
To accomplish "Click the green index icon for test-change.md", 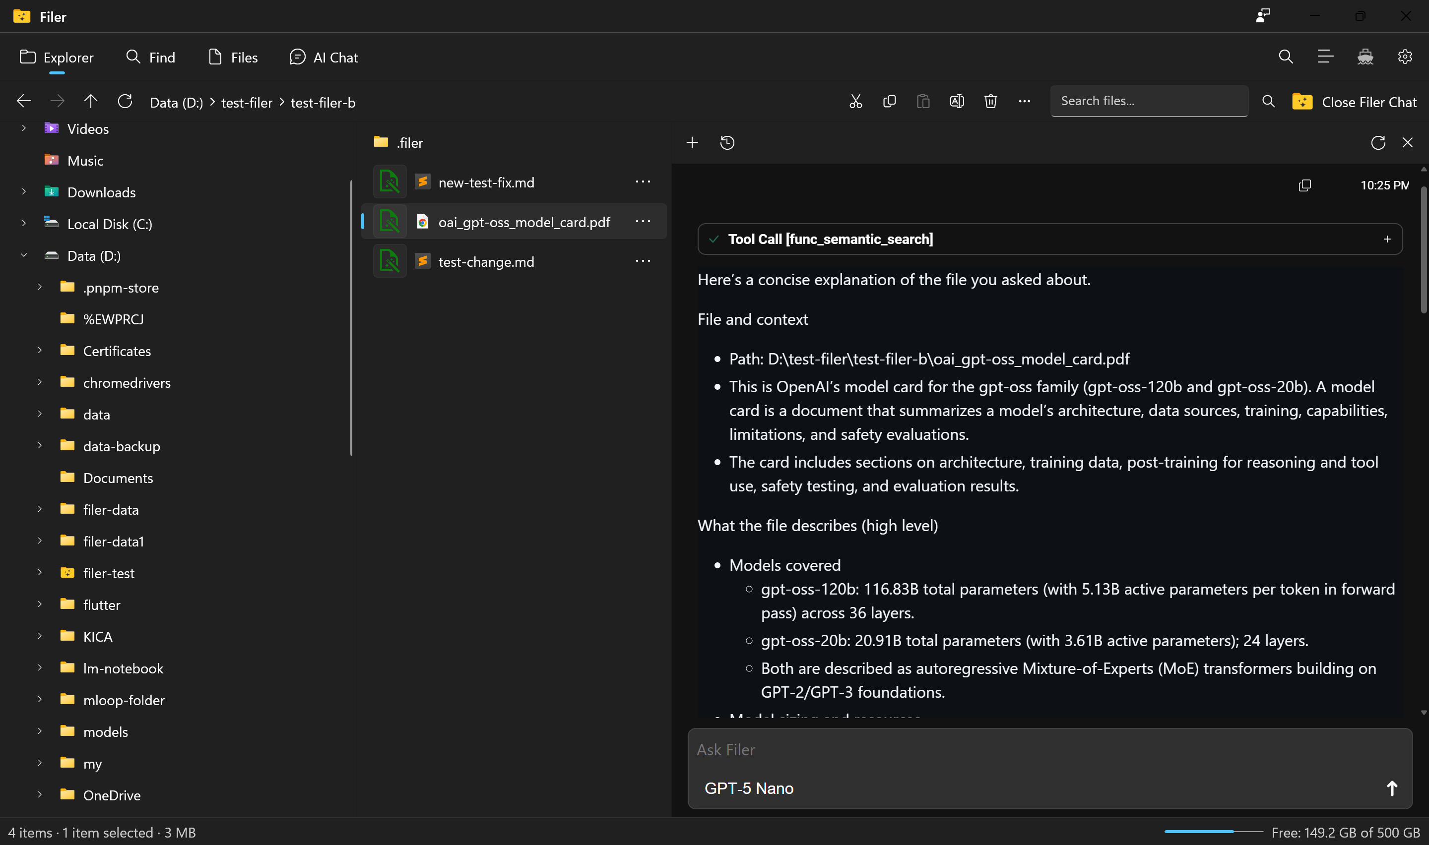I will [390, 261].
